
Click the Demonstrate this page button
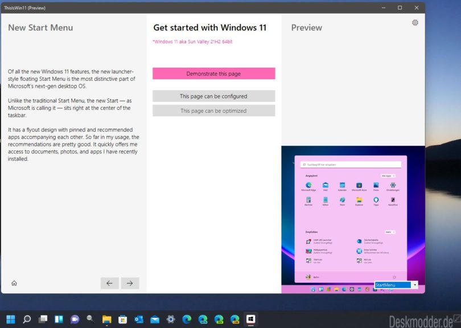(214, 73)
